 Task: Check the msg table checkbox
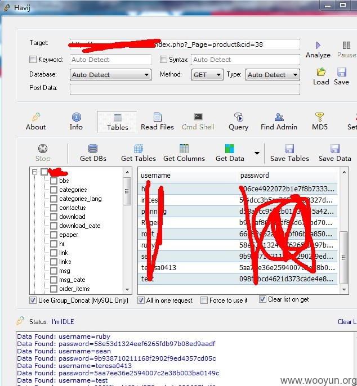[x=53, y=271]
